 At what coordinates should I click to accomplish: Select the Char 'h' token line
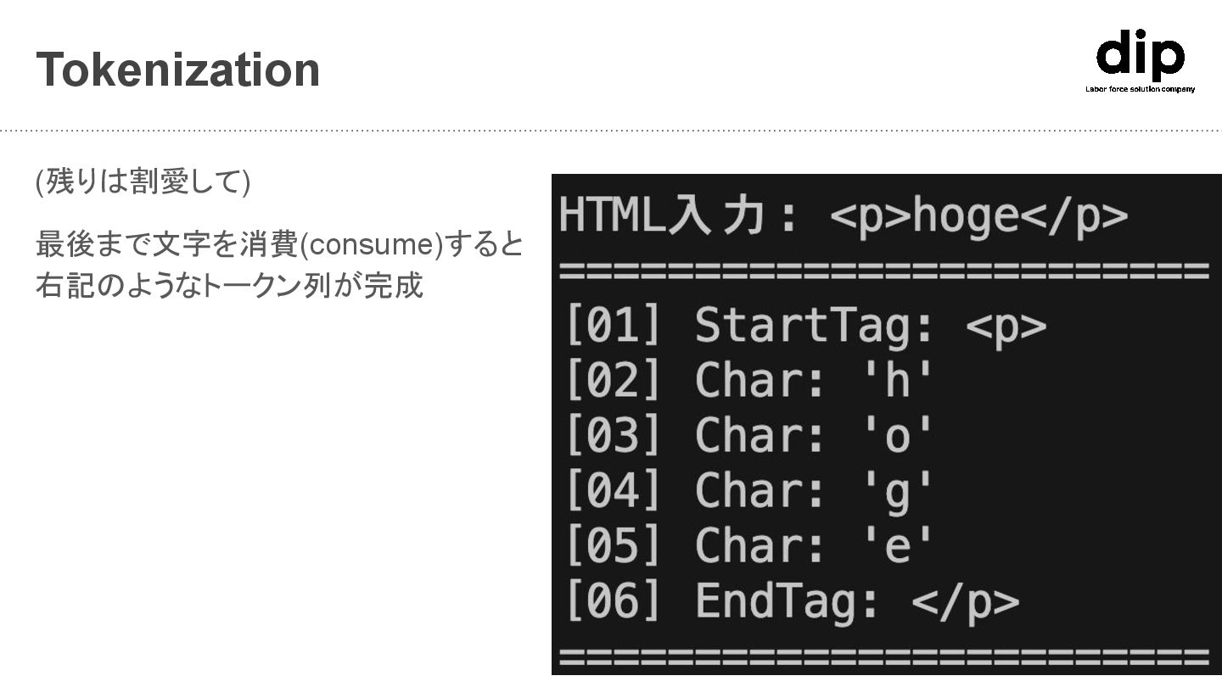pyautogui.click(x=748, y=381)
